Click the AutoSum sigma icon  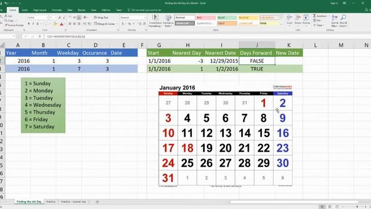point(315,16)
